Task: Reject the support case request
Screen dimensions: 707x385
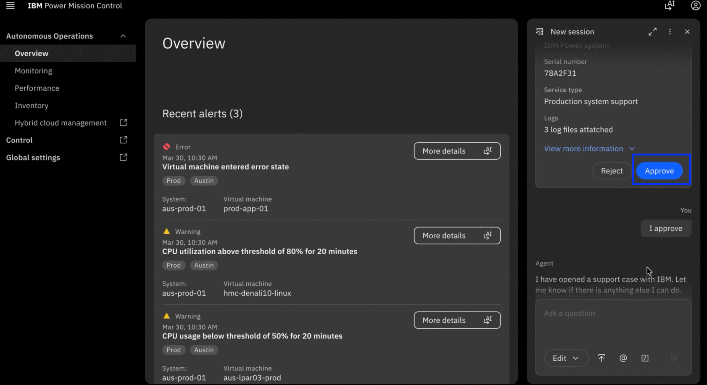Action: point(612,171)
